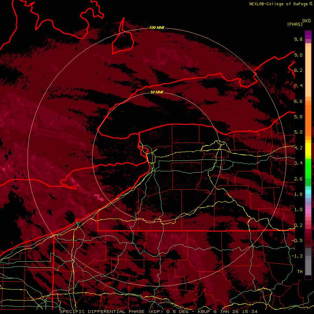The height and width of the screenshot is (314, 314).
Task: Select the -0.5 legend value
Action: click(297, 241)
